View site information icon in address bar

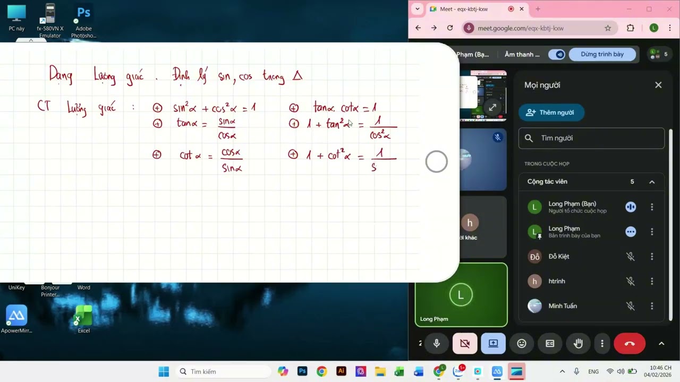tap(469, 28)
